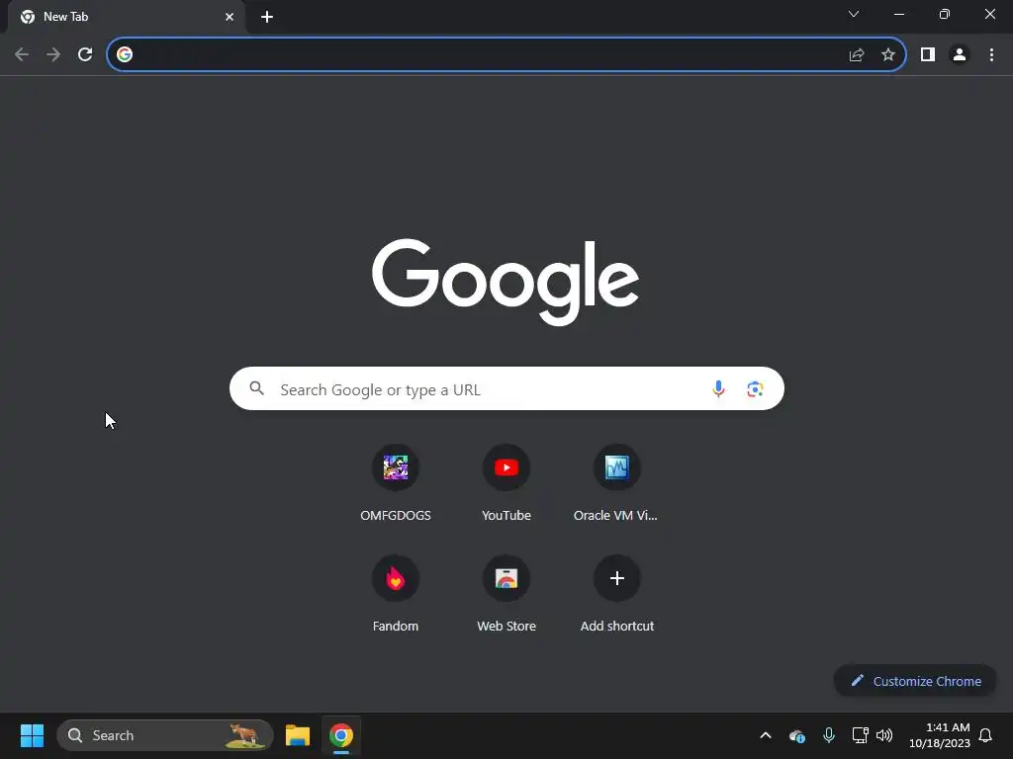Open the Oracle VM Vi... shortcut
This screenshot has height=759, width=1013.
click(617, 483)
